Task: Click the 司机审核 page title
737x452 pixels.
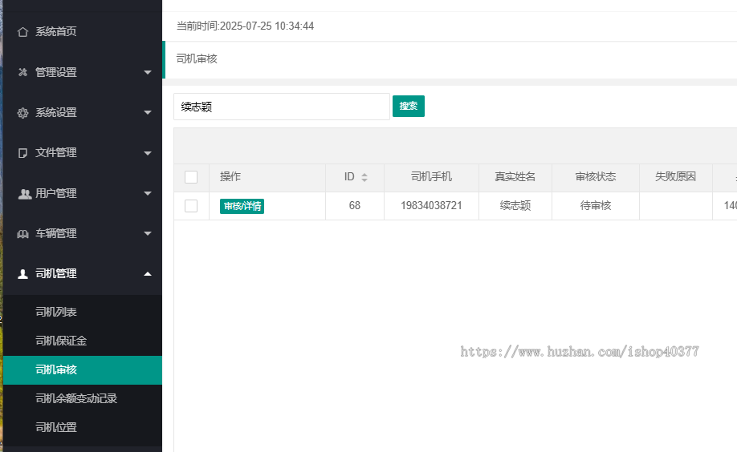Action: point(197,59)
